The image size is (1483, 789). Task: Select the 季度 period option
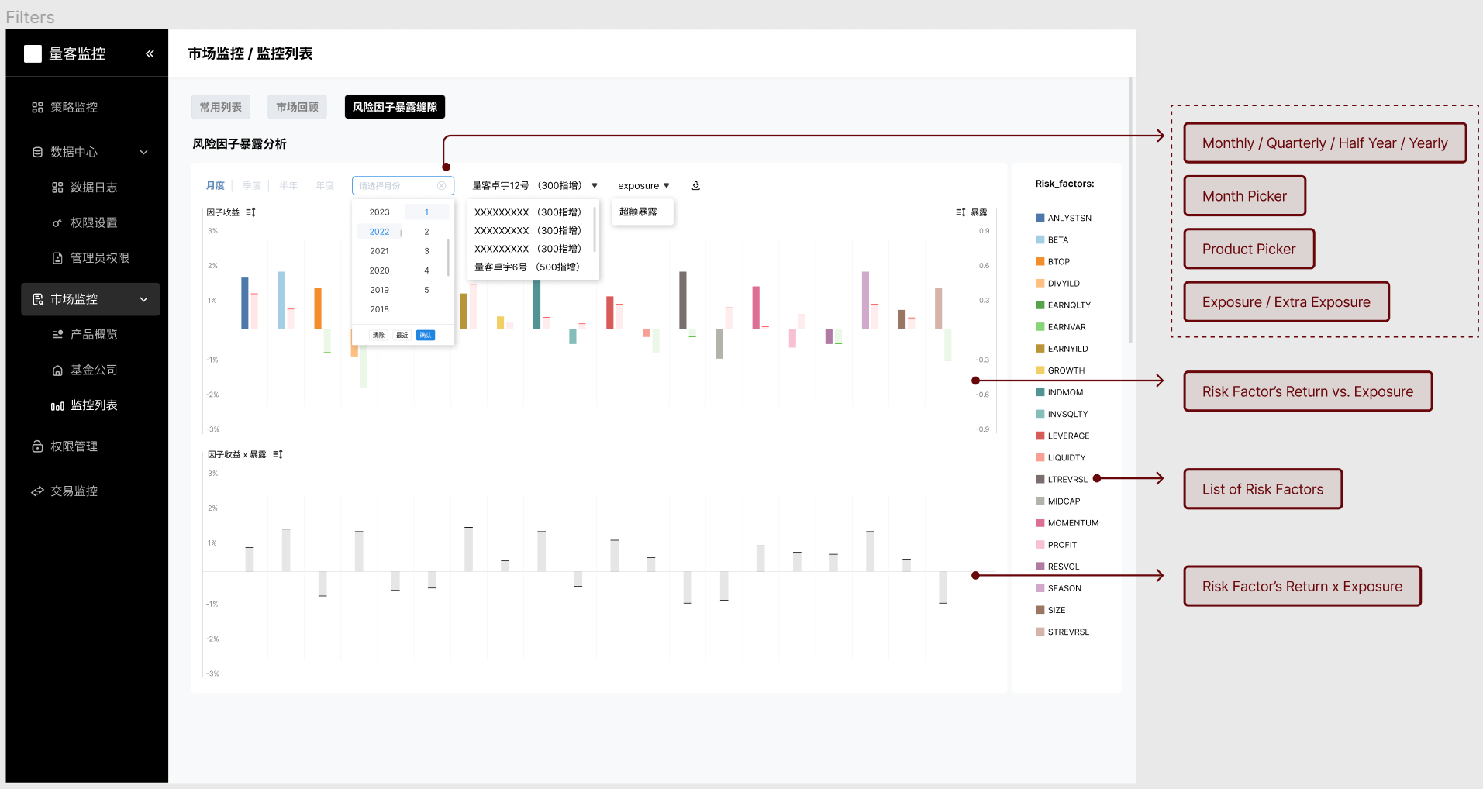pos(252,186)
